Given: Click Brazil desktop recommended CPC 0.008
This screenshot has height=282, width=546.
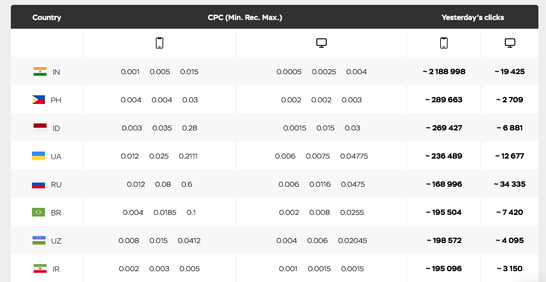Looking at the screenshot, I should click(x=320, y=213).
